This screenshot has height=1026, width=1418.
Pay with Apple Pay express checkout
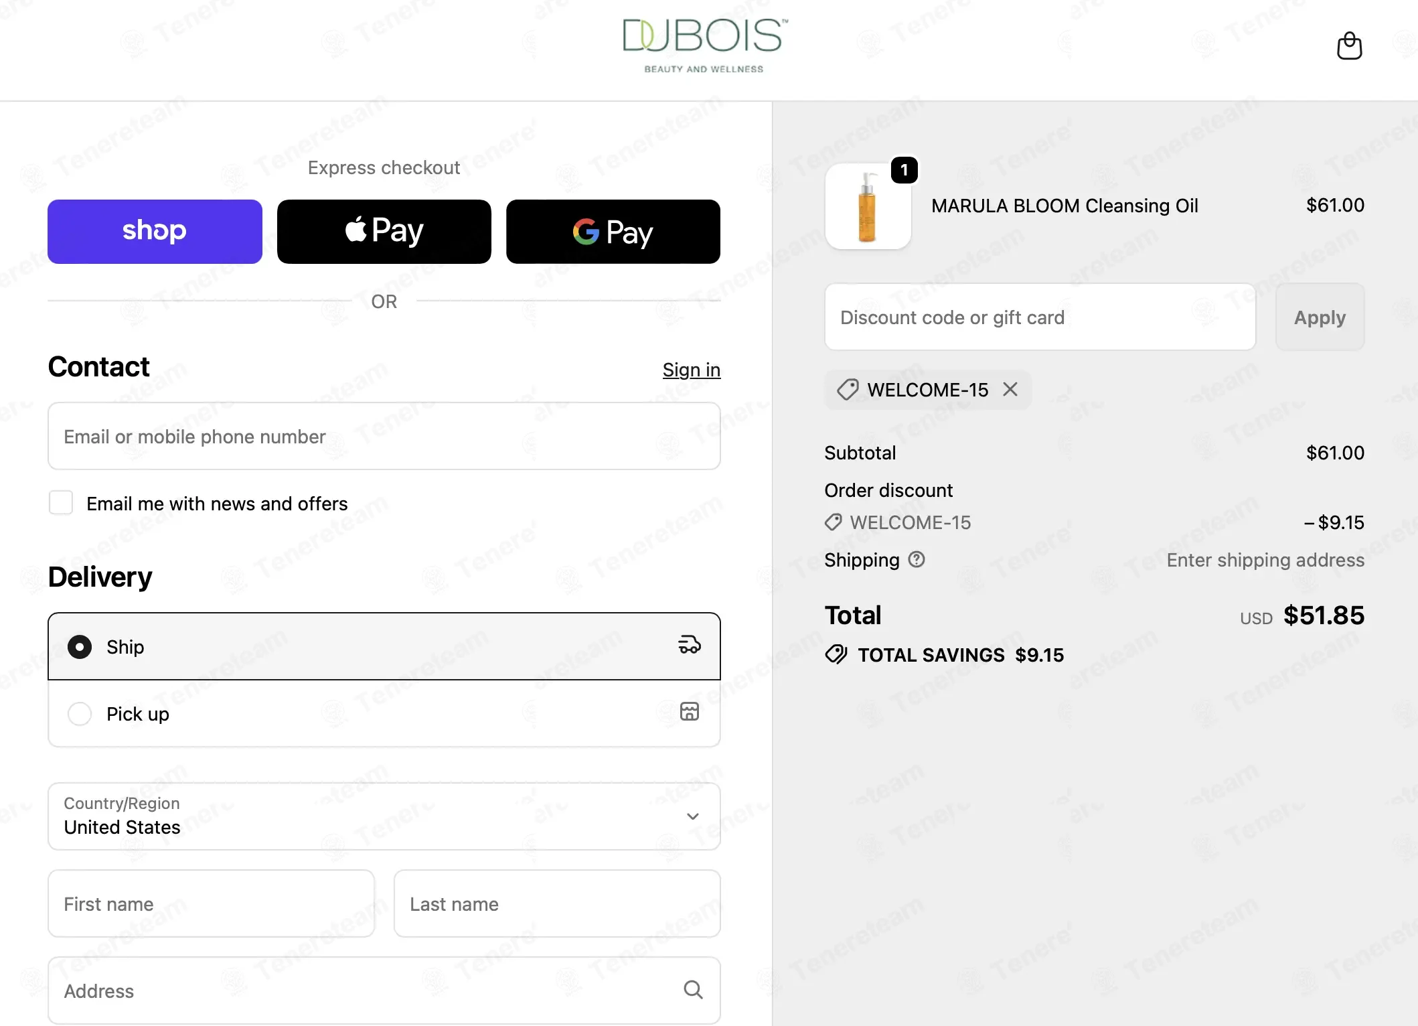coord(384,232)
